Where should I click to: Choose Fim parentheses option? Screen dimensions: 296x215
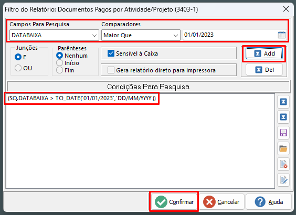click(59, 70)
